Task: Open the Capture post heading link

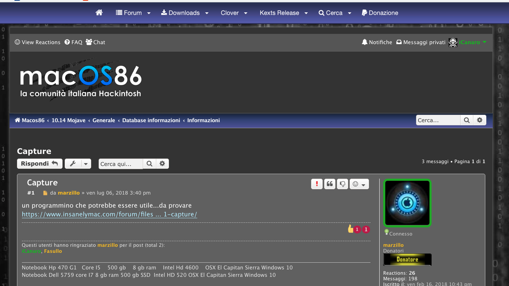Action: tap(42, 183)
